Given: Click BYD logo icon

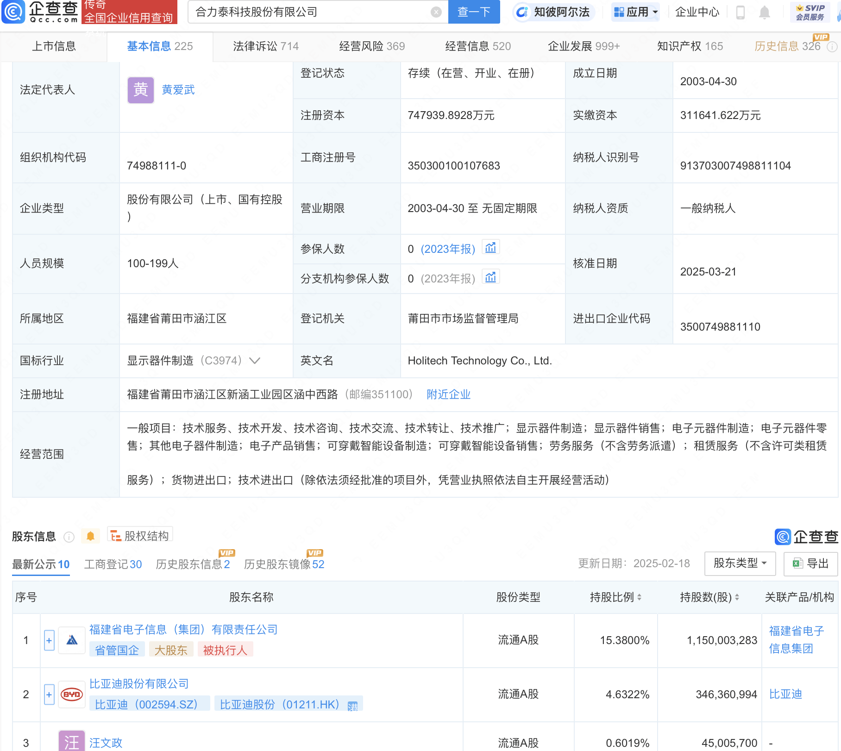Looking at the screenshot, I should pos(72,695).
